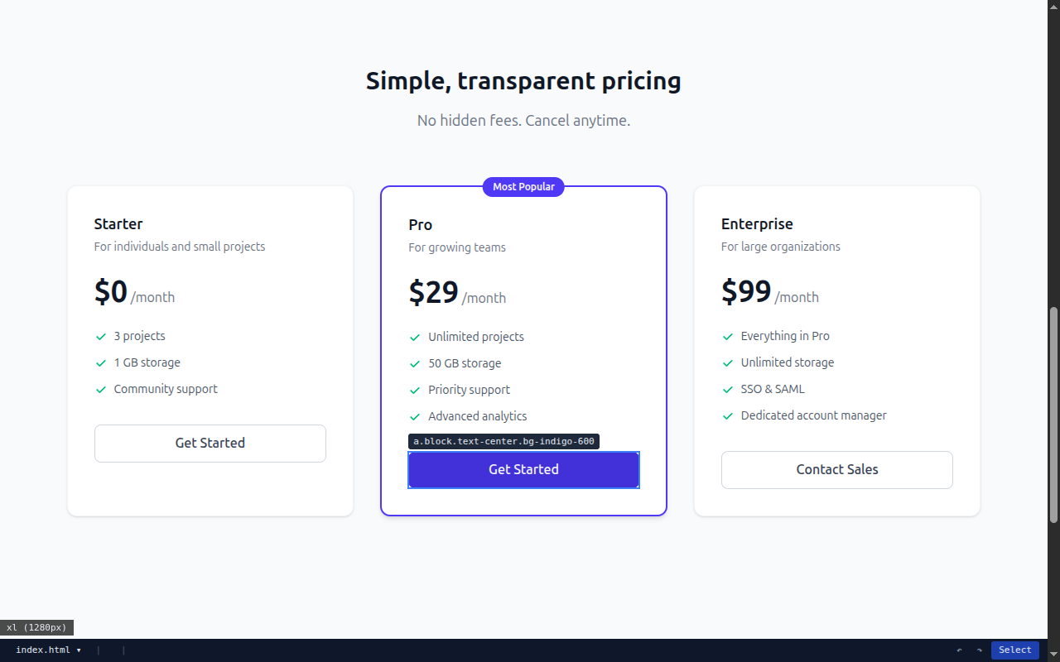Click the page's vertical scrollbar thumb
This screenshot has width=1060, height=662.
pos(1053,414)
